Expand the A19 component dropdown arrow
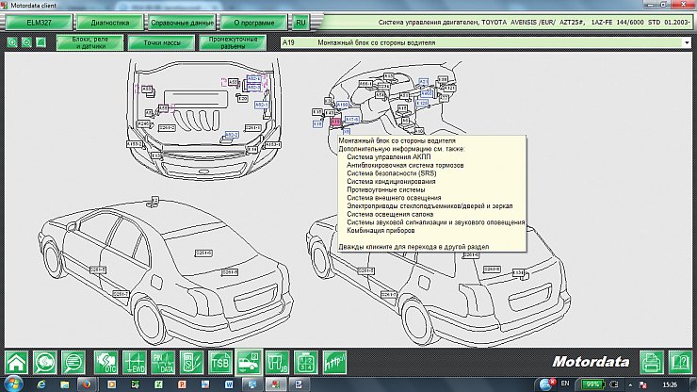 687,42
